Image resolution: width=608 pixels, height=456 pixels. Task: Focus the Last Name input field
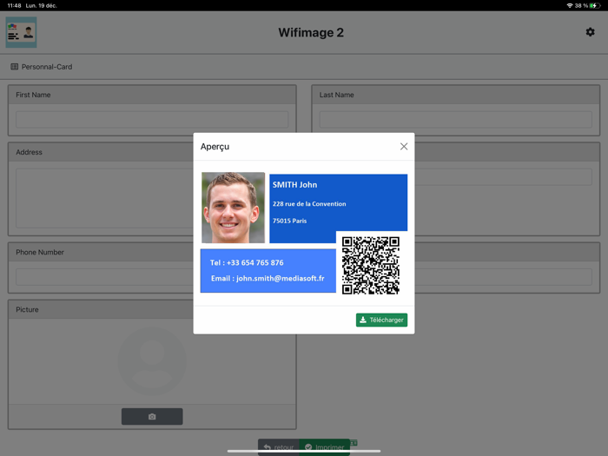pos(456,120)
